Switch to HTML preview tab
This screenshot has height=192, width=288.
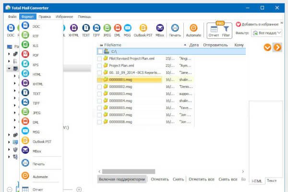click(257, 181)
